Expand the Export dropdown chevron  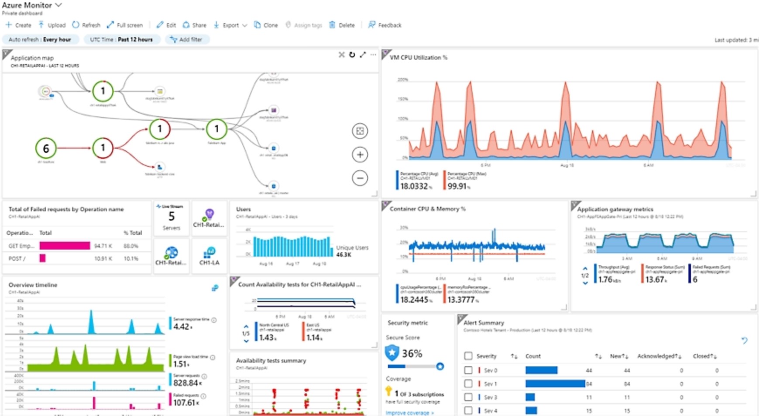244,25
